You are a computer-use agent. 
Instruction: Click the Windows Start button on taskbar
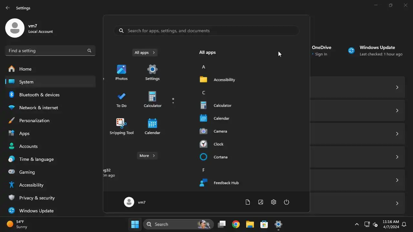(x=135, y=224)
